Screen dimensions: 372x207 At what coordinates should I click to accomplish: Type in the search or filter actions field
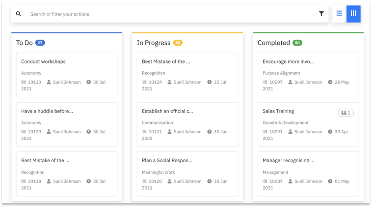click(x=167, y=14)
